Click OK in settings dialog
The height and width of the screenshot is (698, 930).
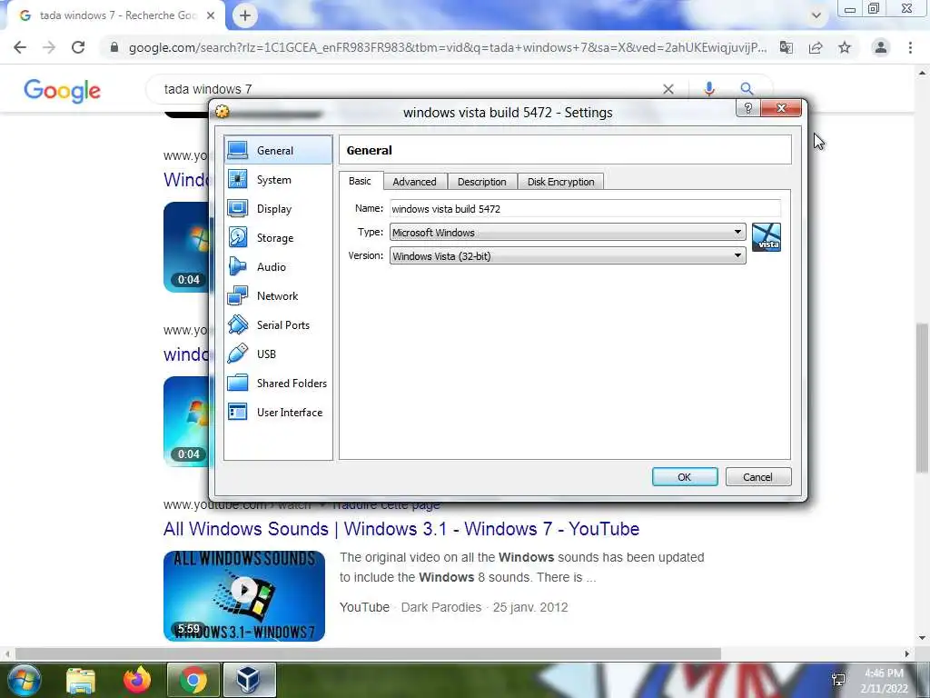pyautogui.click(x=685, y=477)
